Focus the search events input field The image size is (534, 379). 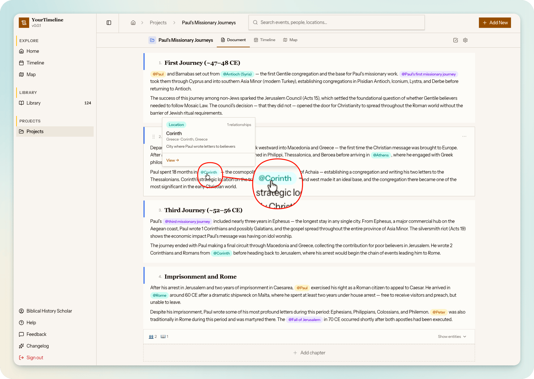pyautogui.click(x=337, y=22)
